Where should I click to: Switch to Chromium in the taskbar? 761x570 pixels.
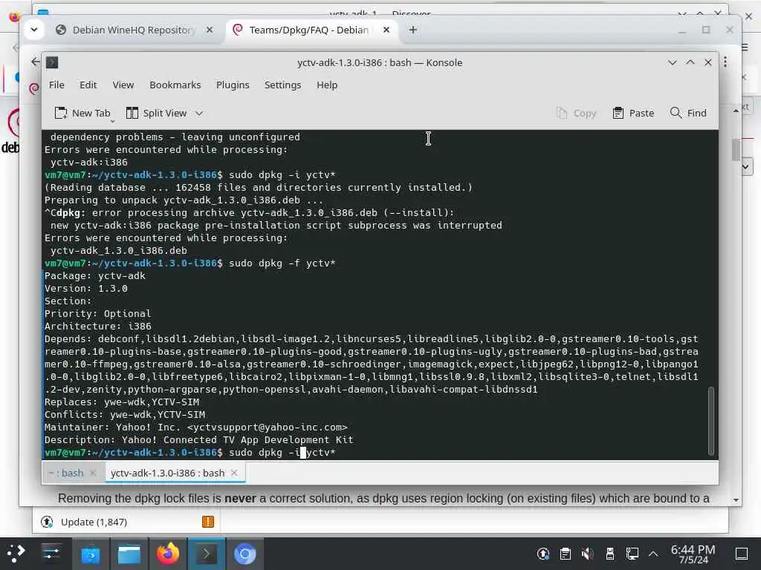coord(245,554)
